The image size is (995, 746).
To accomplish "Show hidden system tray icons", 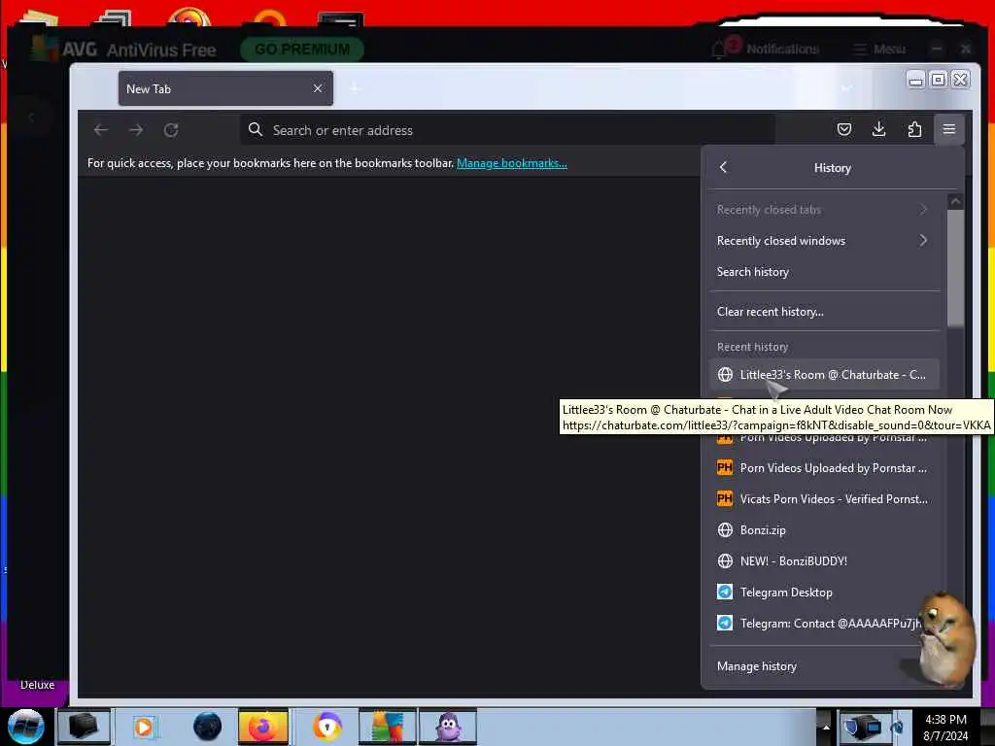I will coord(826,727).
